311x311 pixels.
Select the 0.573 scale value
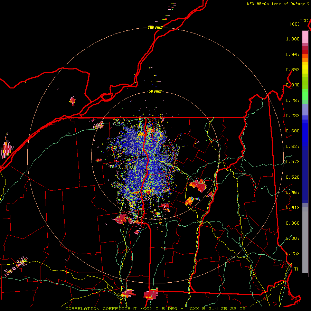pos(293,162)
